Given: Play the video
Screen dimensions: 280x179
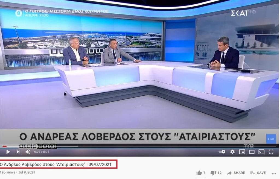Looking at the screenshot, I should coord(8,152).
